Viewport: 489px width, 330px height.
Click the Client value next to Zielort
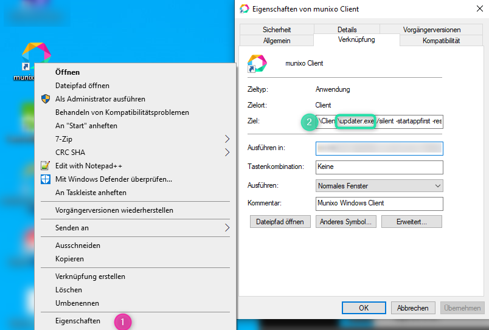323,105
